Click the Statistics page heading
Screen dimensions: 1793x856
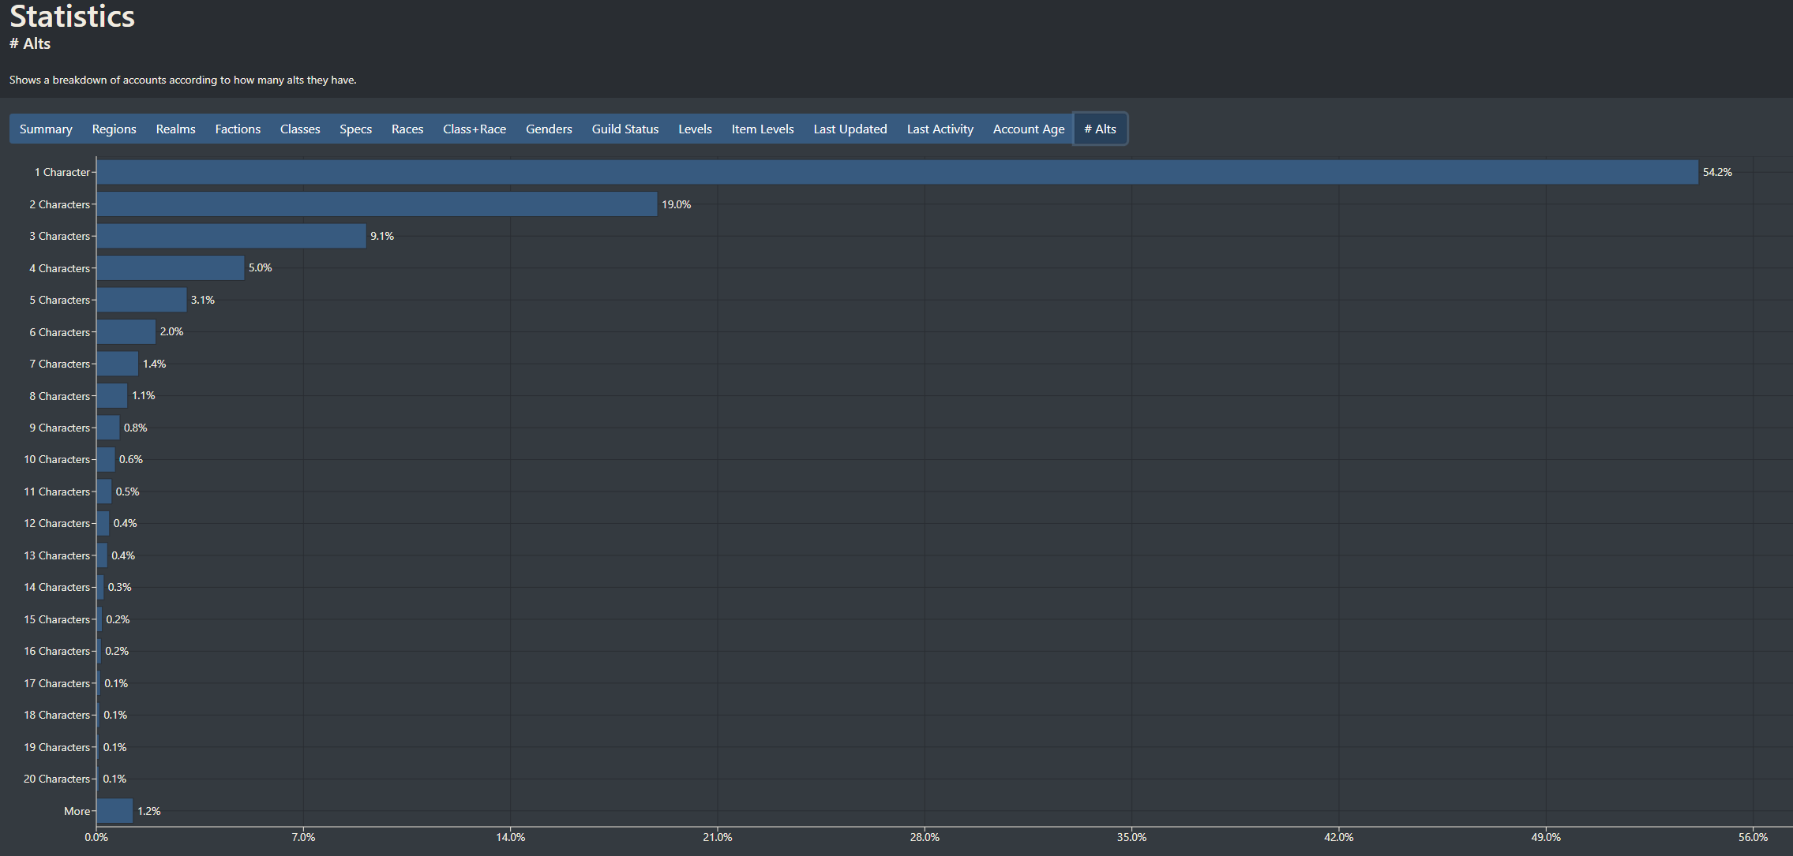click(72, 16)
